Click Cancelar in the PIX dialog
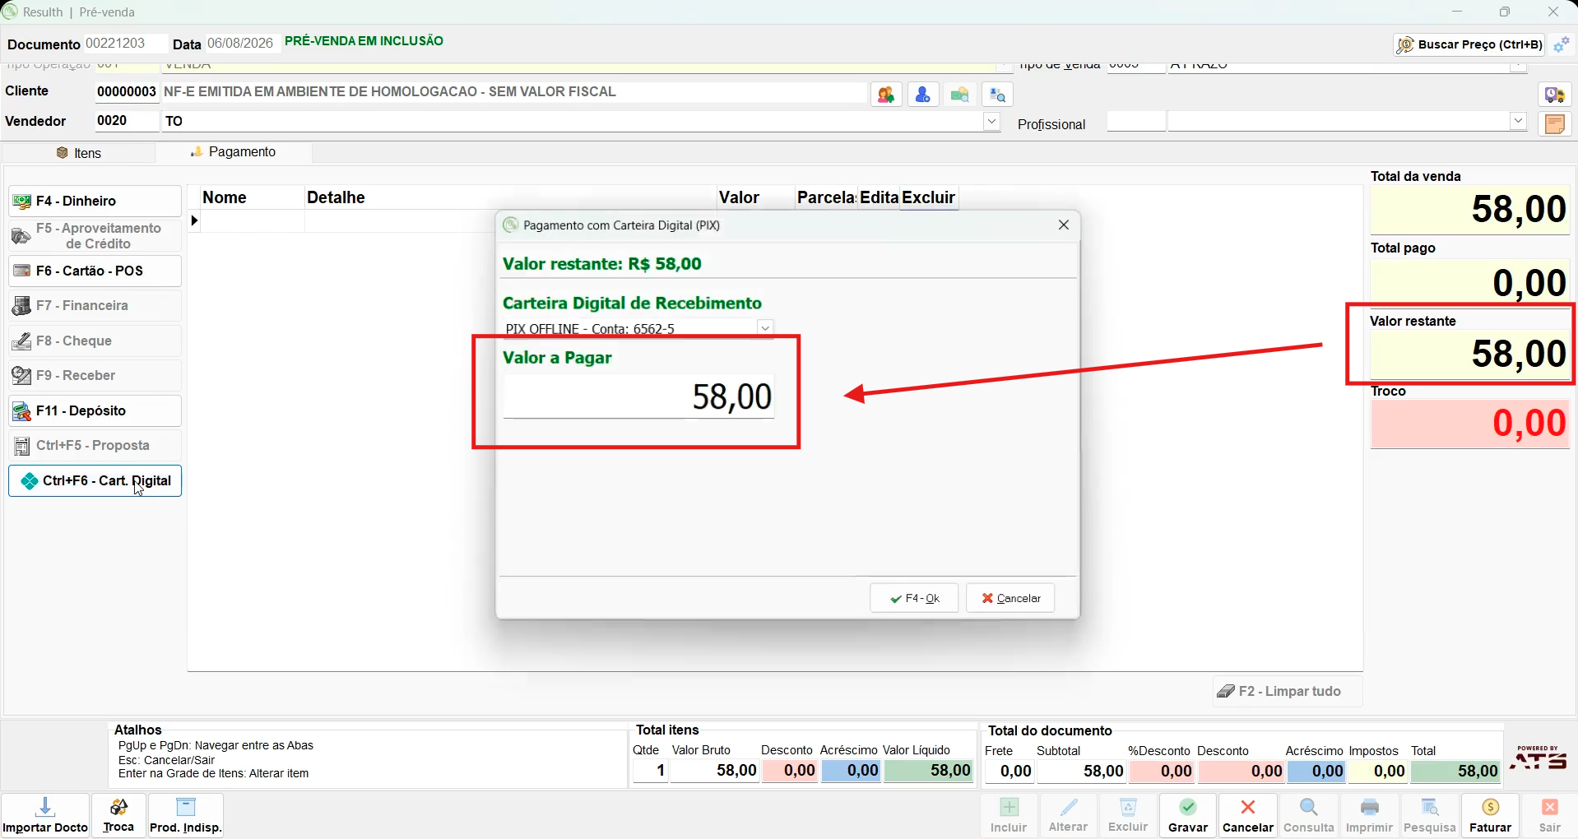The width and height of the screenshot is (1578, 839). [x=1010, y=598]
